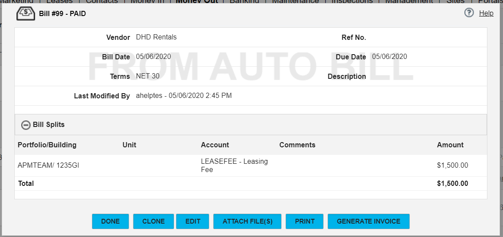Open the Money Out menu tab
The width and height of the screenshot is (503, 237).
[x=197, y=1]
